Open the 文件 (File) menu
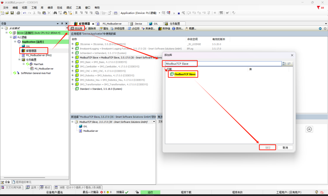328x196 pixels. pos(6,8)
